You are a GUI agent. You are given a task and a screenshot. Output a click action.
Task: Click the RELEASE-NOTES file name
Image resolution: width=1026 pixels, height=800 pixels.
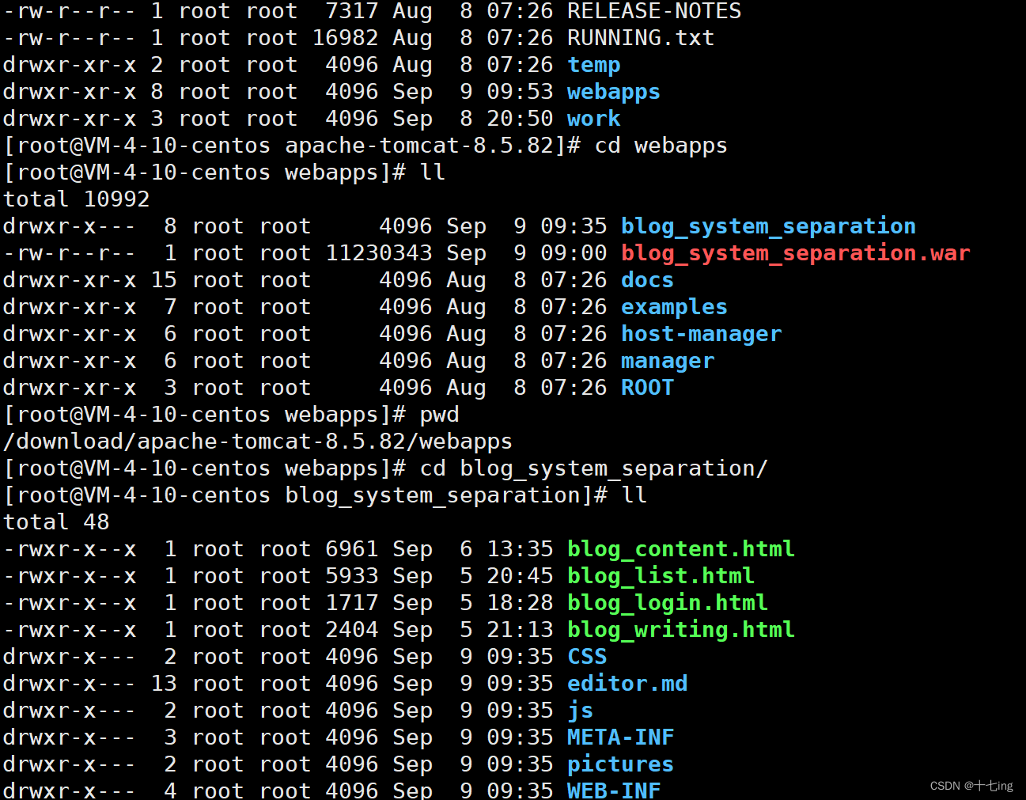click(654, 11)
